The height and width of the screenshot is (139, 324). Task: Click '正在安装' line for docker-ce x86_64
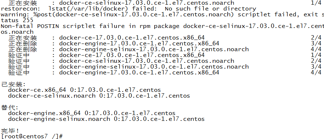click(x=165, y=38)
